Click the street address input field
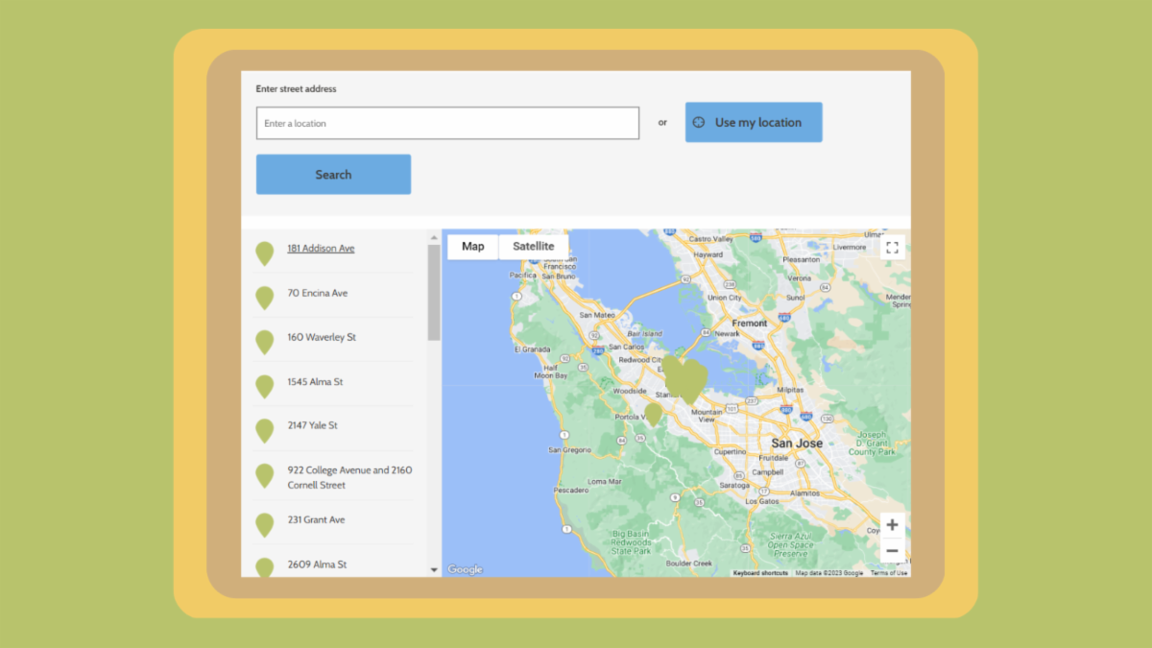1152x648 pixels. point(447,124)
